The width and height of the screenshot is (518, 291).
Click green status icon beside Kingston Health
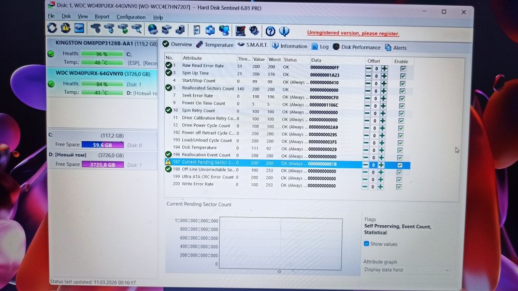tap(51, 53)
